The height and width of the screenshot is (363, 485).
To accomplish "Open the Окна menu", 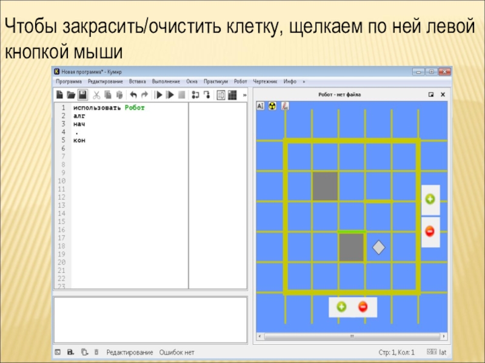I will pos(192,82).
